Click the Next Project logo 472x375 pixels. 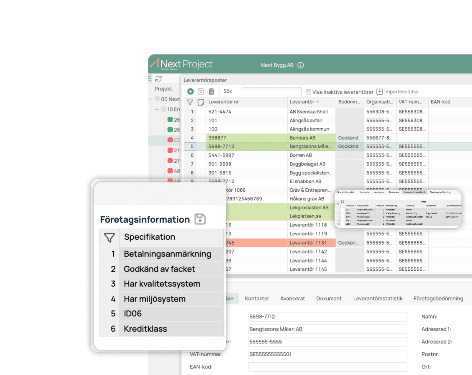tap(181, 64)
